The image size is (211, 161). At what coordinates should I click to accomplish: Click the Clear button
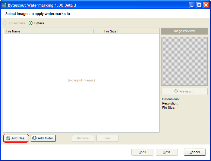click(107, 138)
